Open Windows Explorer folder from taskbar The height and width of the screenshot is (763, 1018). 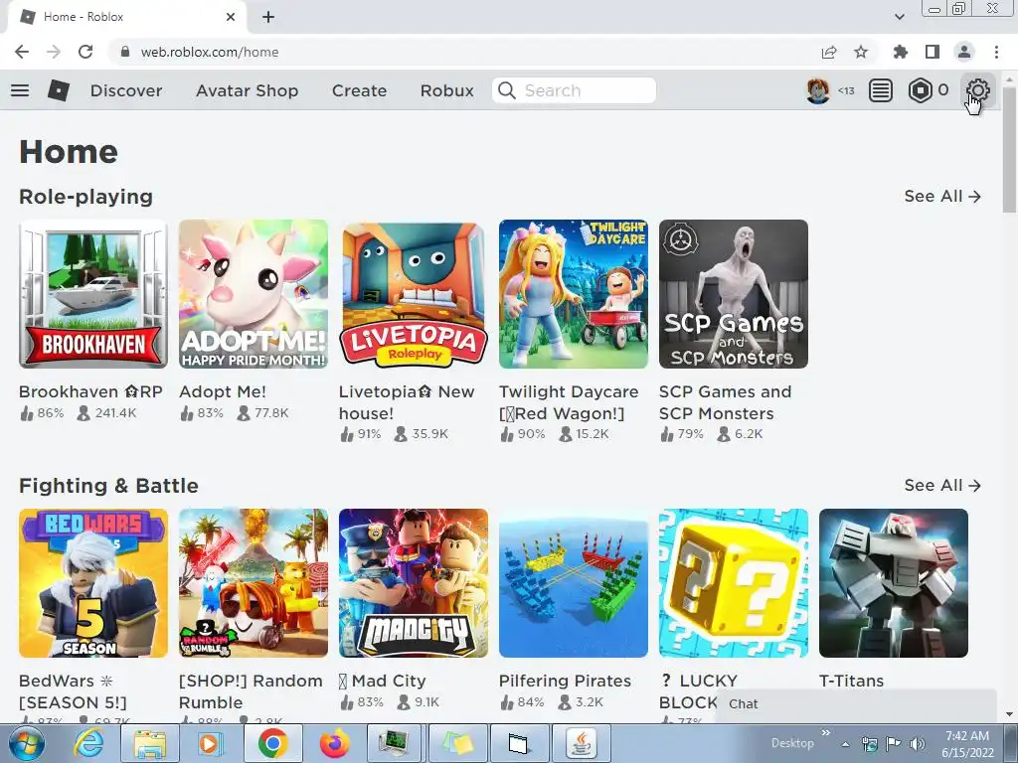[x=150, y=743]
